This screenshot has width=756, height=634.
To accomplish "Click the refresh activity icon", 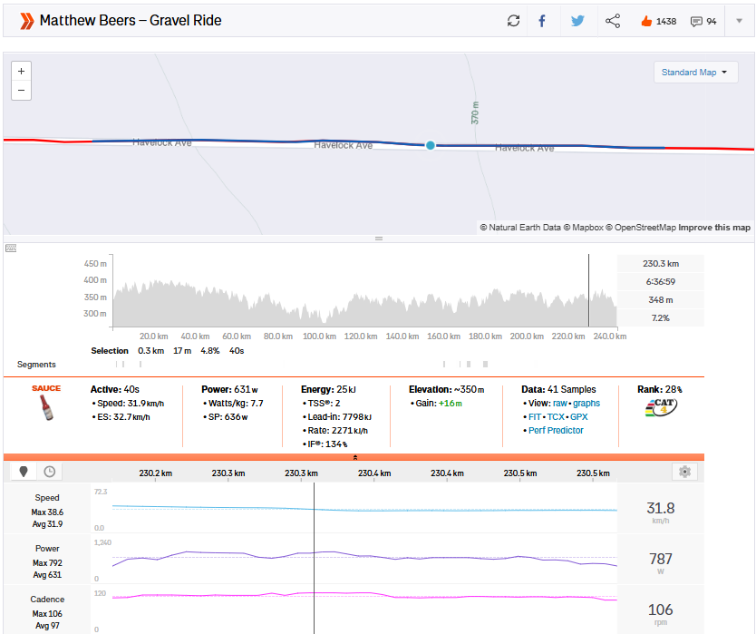I will click(514, 21).
